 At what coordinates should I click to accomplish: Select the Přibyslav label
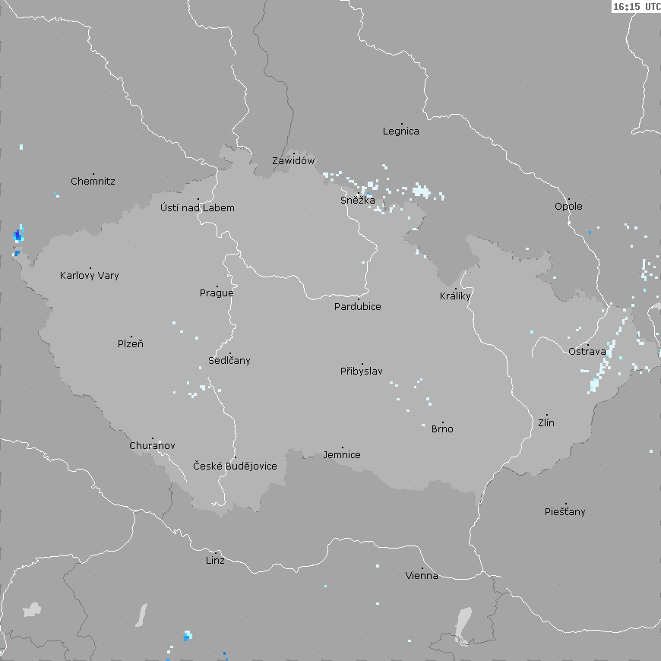362,372
